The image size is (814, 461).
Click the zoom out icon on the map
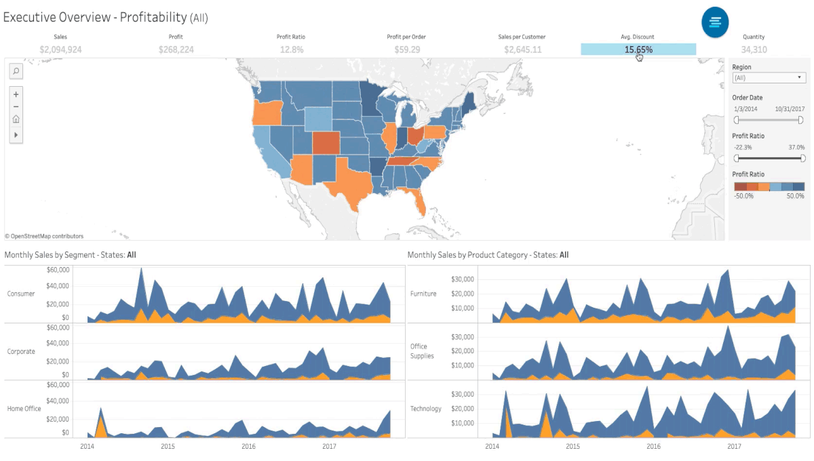coord(16,106)
